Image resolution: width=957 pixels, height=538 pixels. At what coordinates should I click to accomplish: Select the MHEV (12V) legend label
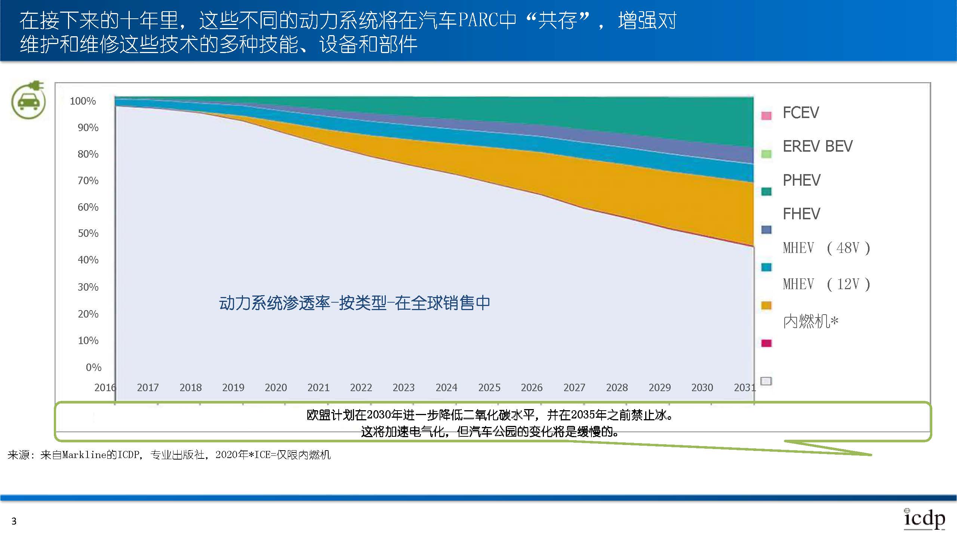coord(826,284)
